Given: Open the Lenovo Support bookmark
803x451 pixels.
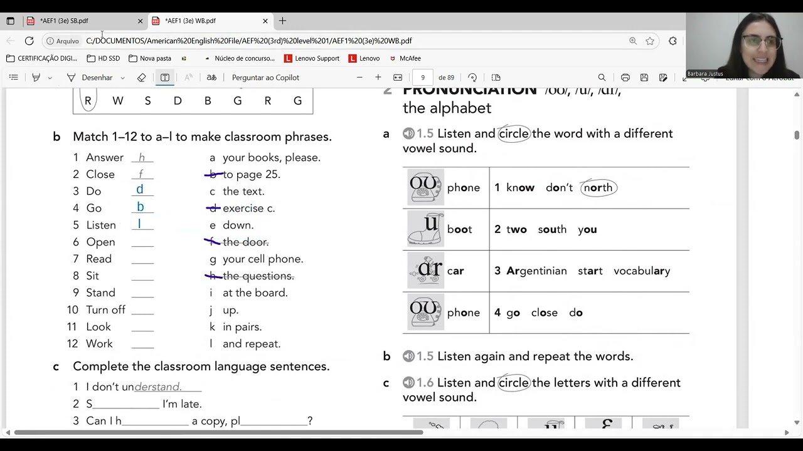Looking at the screenshot, I should click(x=312, y=58).
